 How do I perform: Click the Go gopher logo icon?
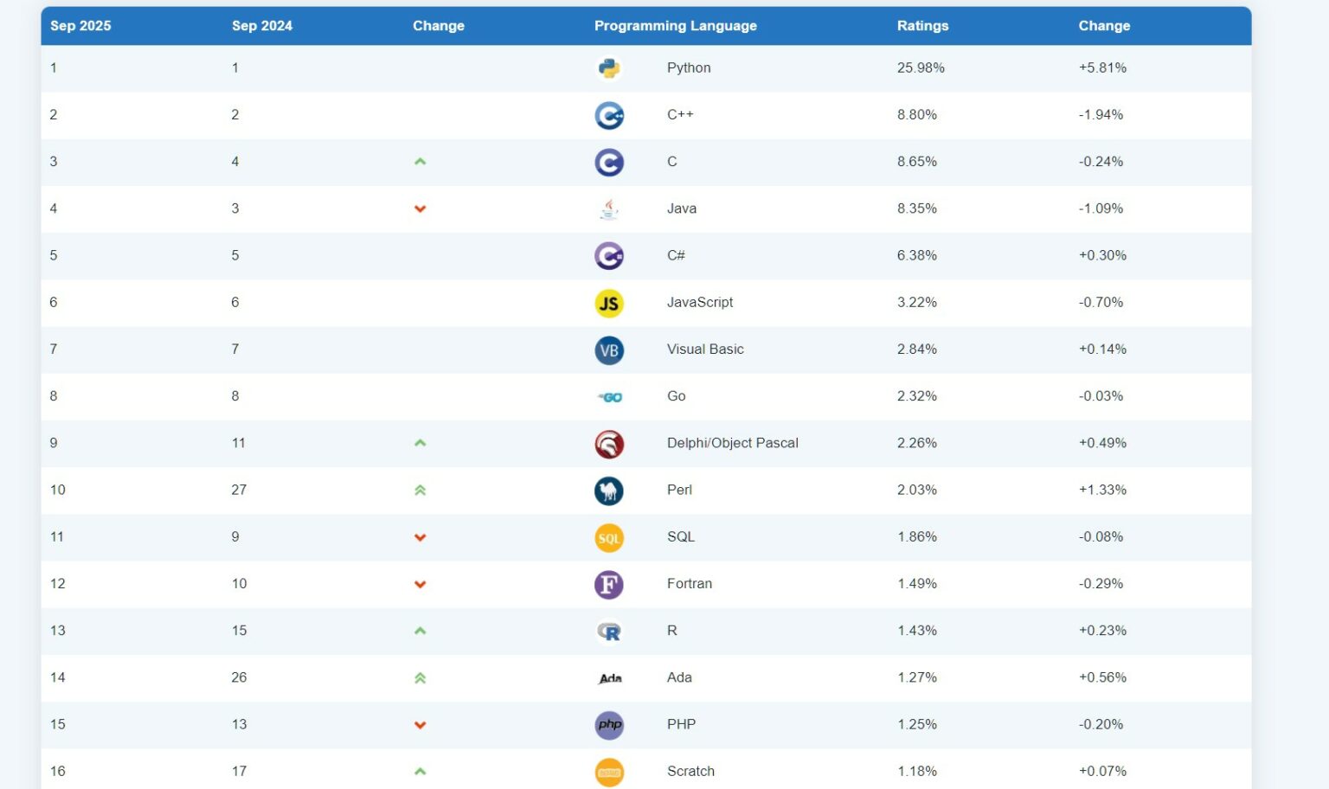pos(609,397)
